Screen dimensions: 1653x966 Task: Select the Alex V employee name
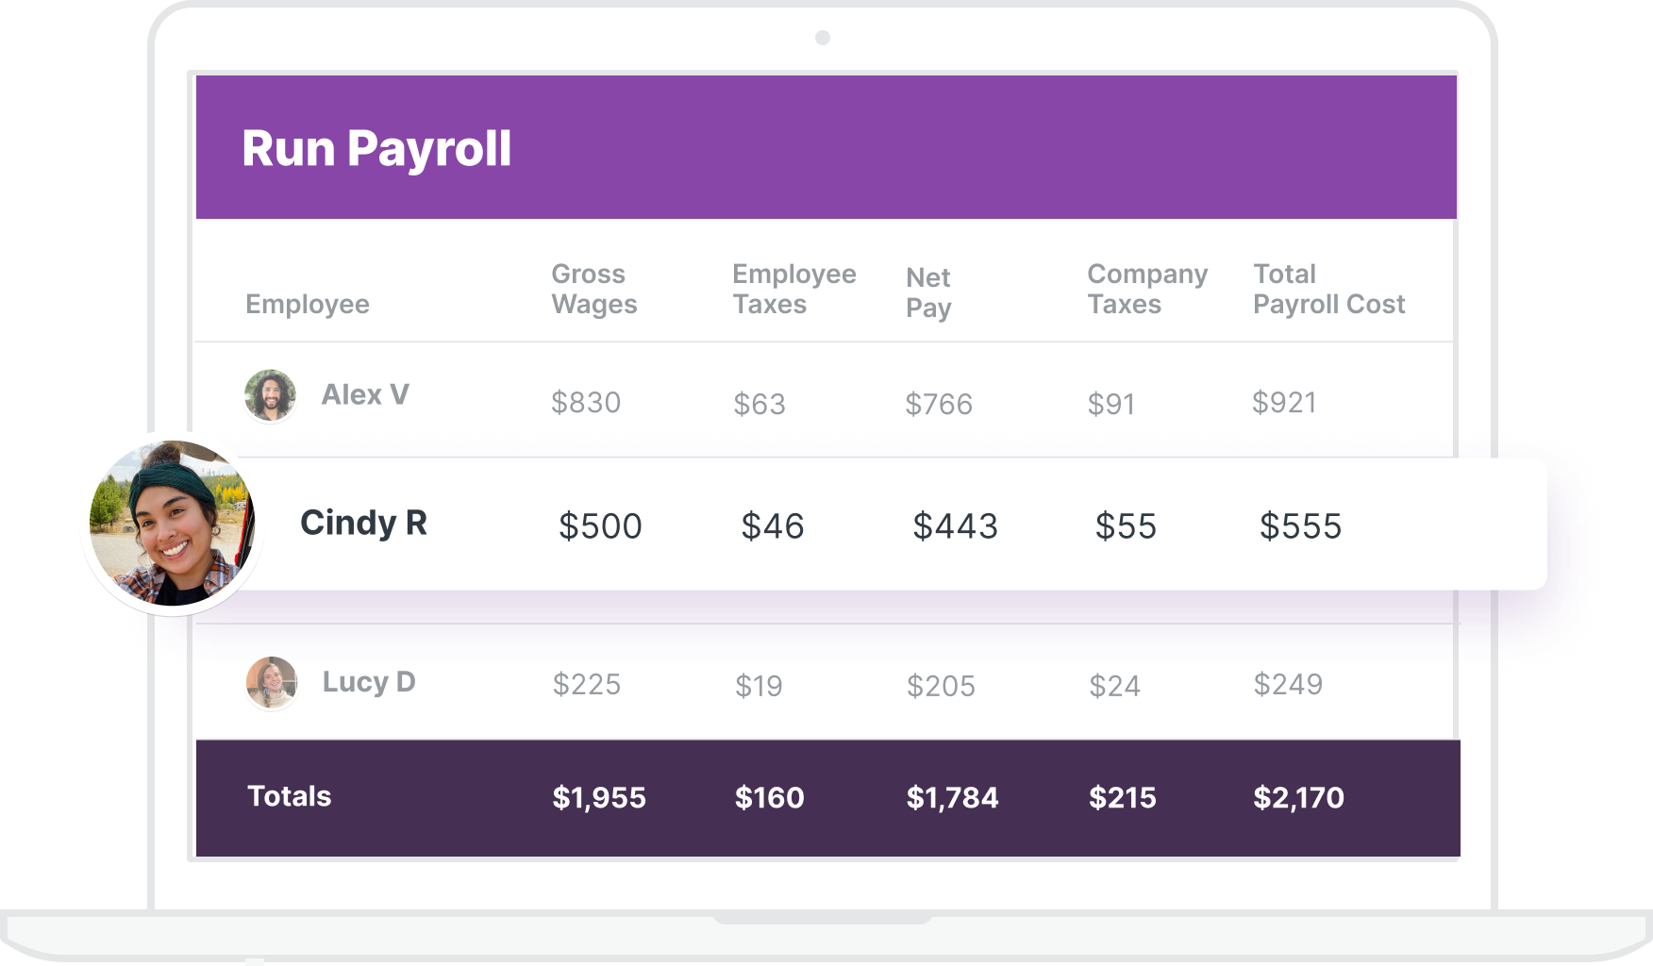(365, 394)
